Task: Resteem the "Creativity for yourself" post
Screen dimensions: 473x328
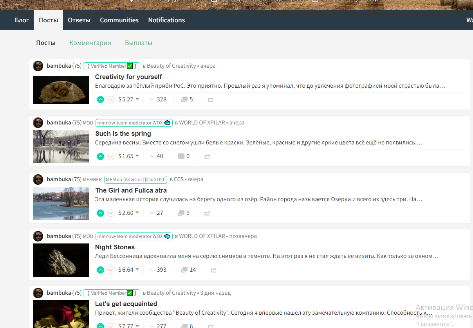Action: point(211,100)
